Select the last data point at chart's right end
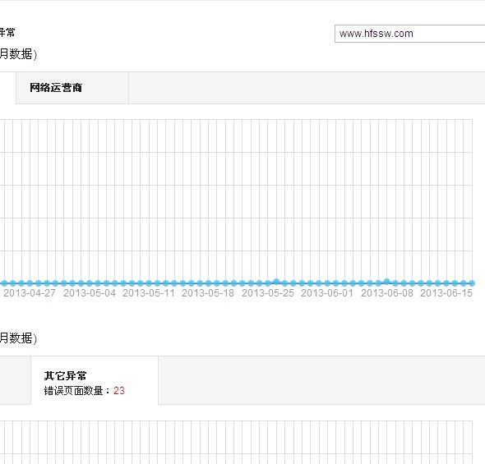The width and height of the screenshot is (485, 464). [x=472, y=283]
